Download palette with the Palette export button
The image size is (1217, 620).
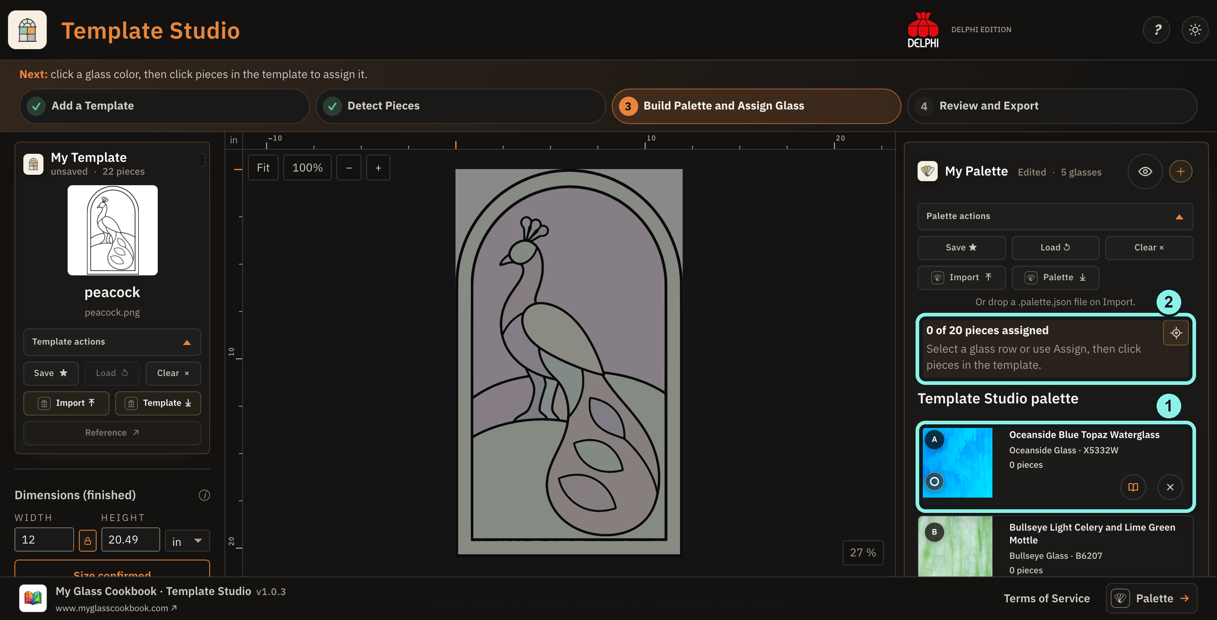[1055, 277]
